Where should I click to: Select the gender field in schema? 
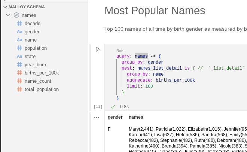point(32,32)
